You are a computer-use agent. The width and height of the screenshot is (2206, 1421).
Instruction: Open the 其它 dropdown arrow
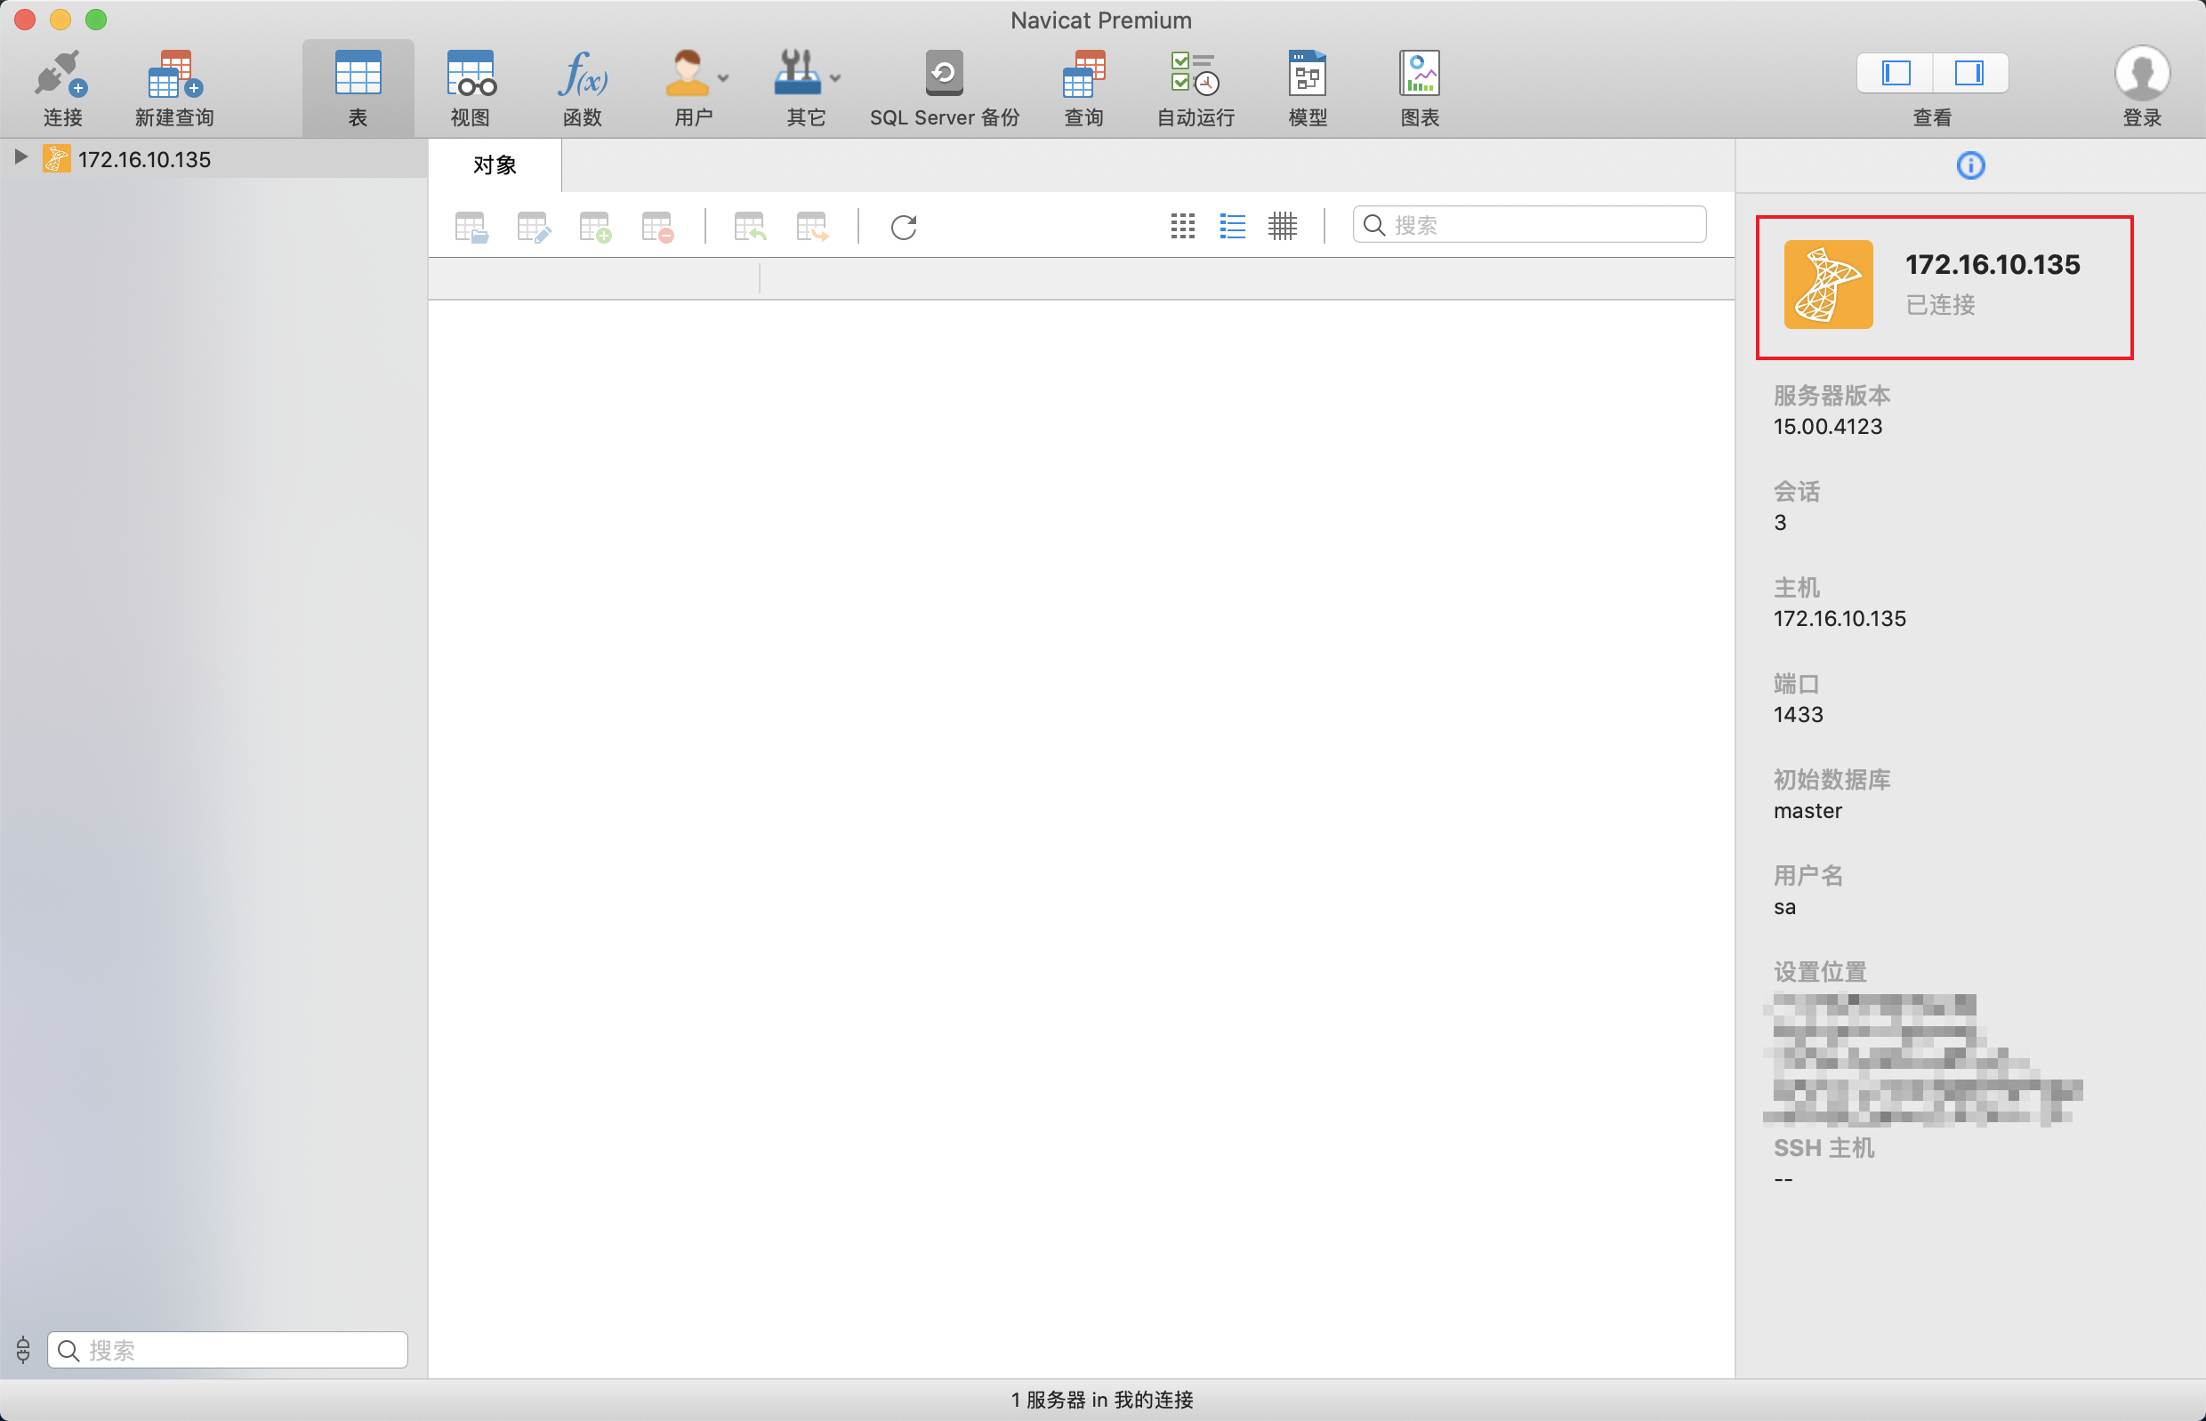(835, 78)
